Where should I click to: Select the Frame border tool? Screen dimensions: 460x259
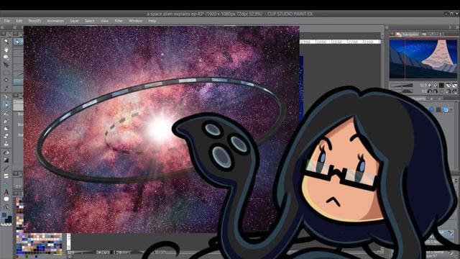coord(6,176)
